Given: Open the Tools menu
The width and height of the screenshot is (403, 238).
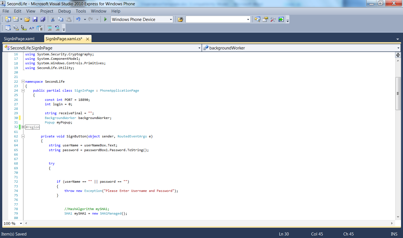Looking at the screenshot, I should [81, 11].
